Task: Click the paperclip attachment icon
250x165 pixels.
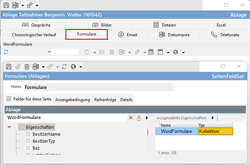Action: click(18, 67)
